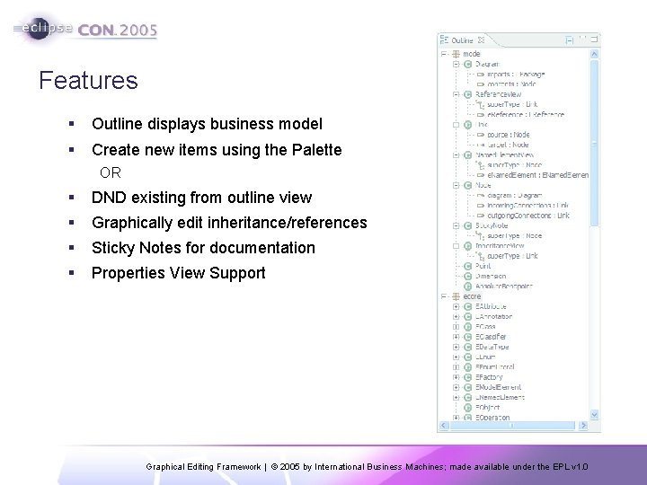
Task: Click the 'Features' slide title
Action: pos(88,80)
